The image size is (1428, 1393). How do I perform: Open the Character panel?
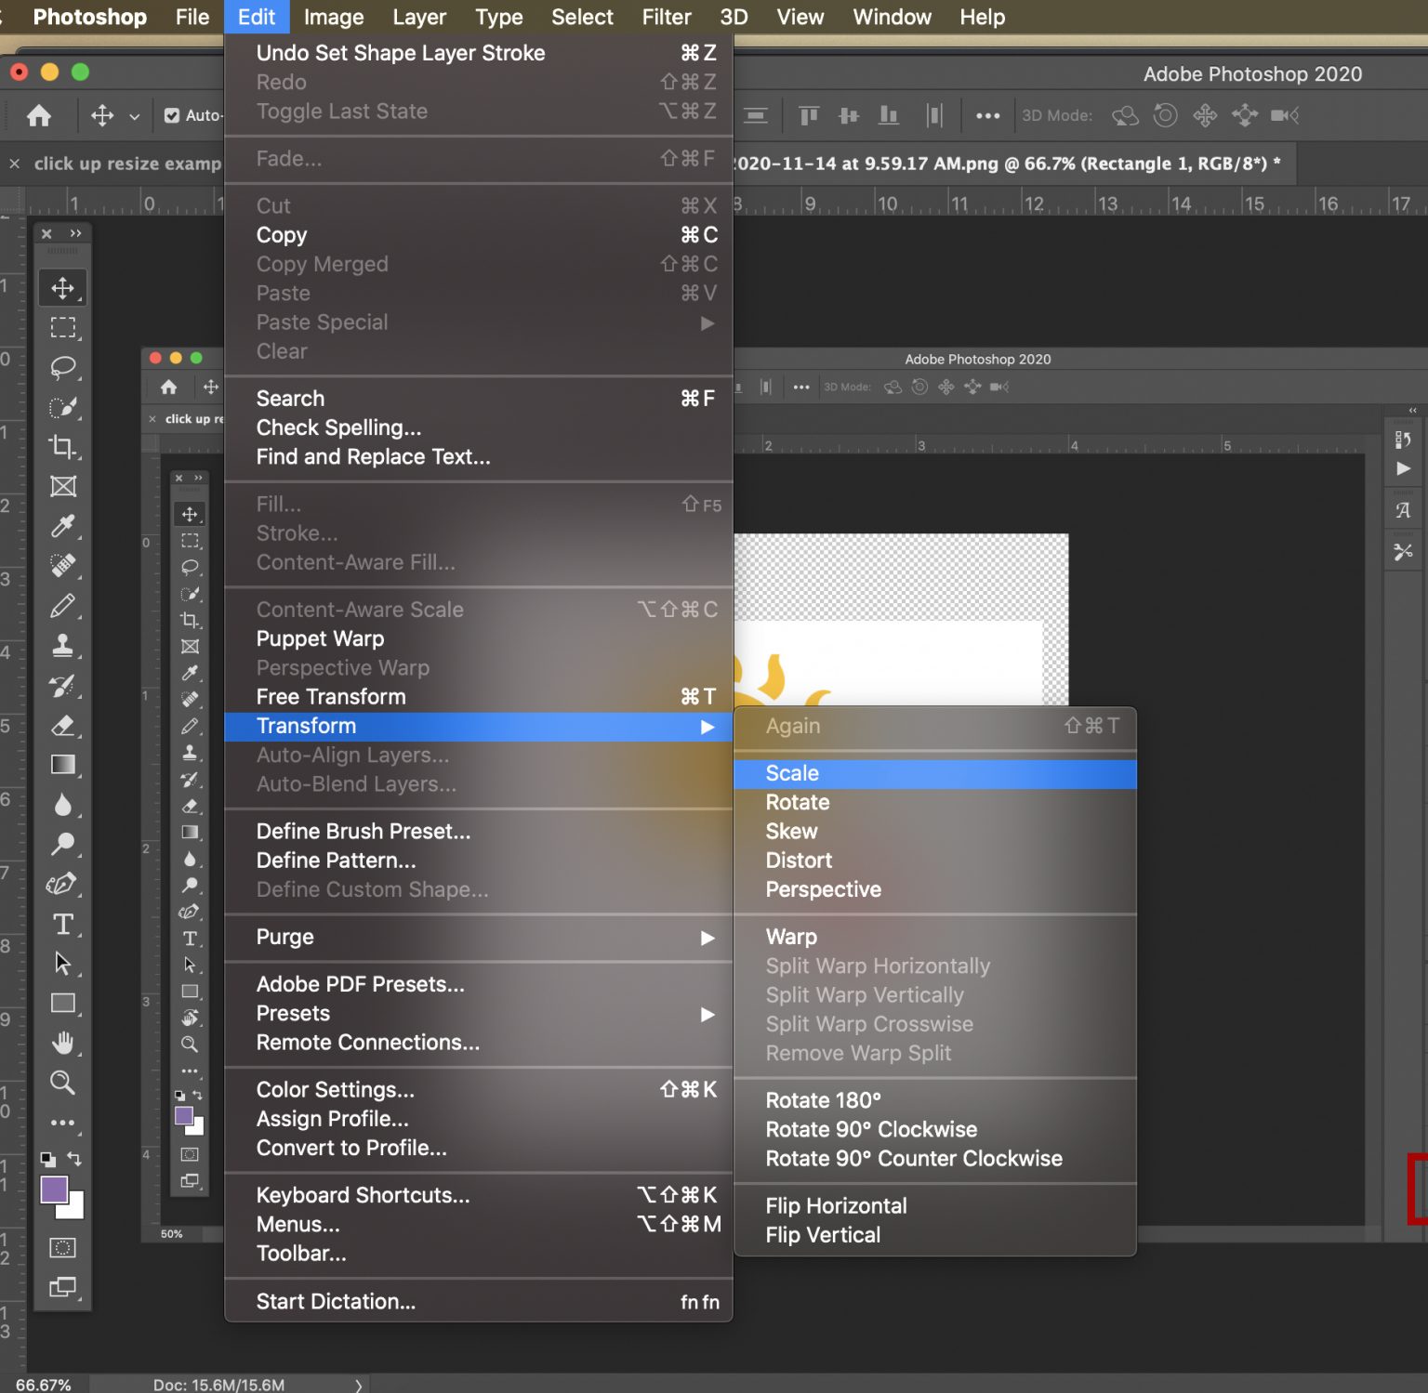(x=1404, y=509)
